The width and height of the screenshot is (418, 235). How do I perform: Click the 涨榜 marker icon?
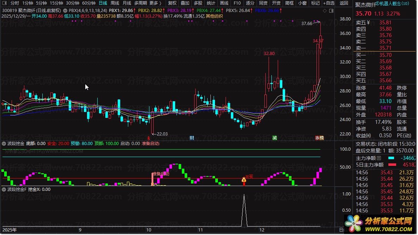point(319,138)
